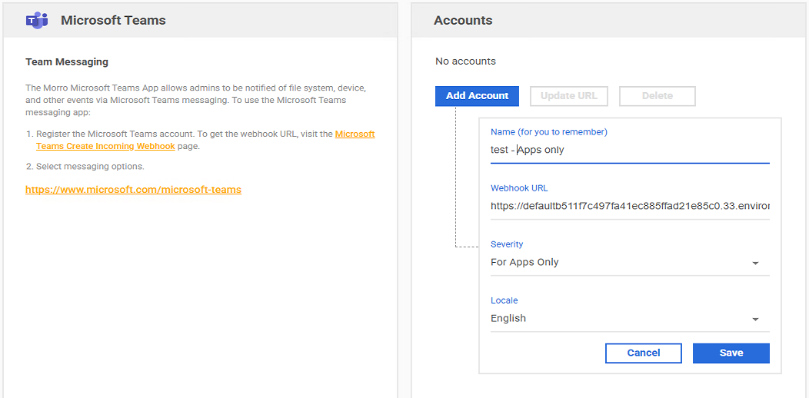Click the Team Messaging heading
The width and height of the screenshot is (809, 398).
[67, 62]
